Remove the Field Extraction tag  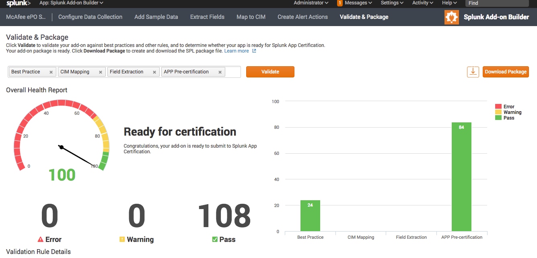tap(154, 72)
